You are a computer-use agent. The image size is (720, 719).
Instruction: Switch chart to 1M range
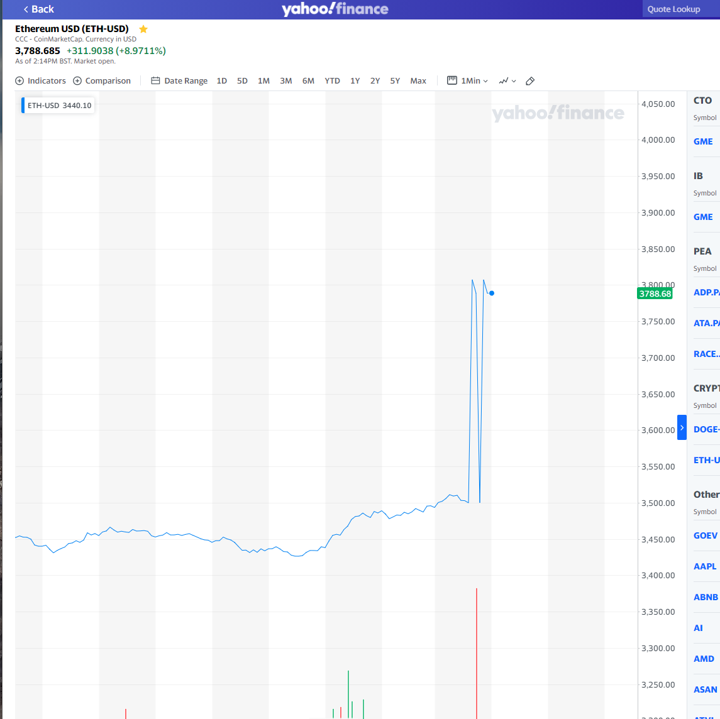(263, 81)
